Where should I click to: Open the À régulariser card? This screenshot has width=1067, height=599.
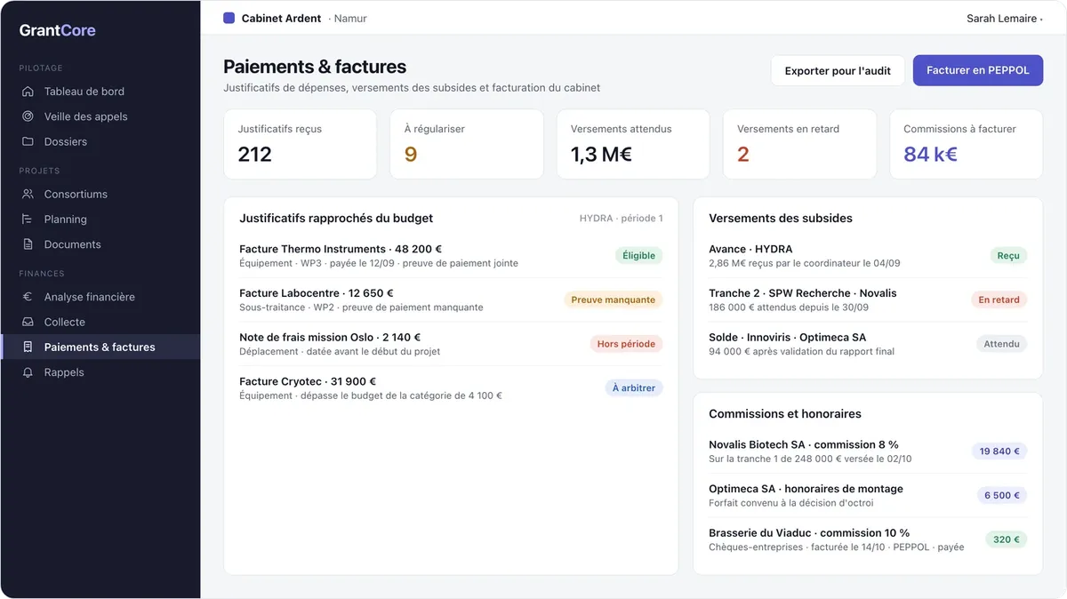tap(467, 144)
